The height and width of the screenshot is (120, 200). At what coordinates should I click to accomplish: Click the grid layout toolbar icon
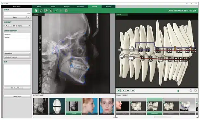point(61,11)
